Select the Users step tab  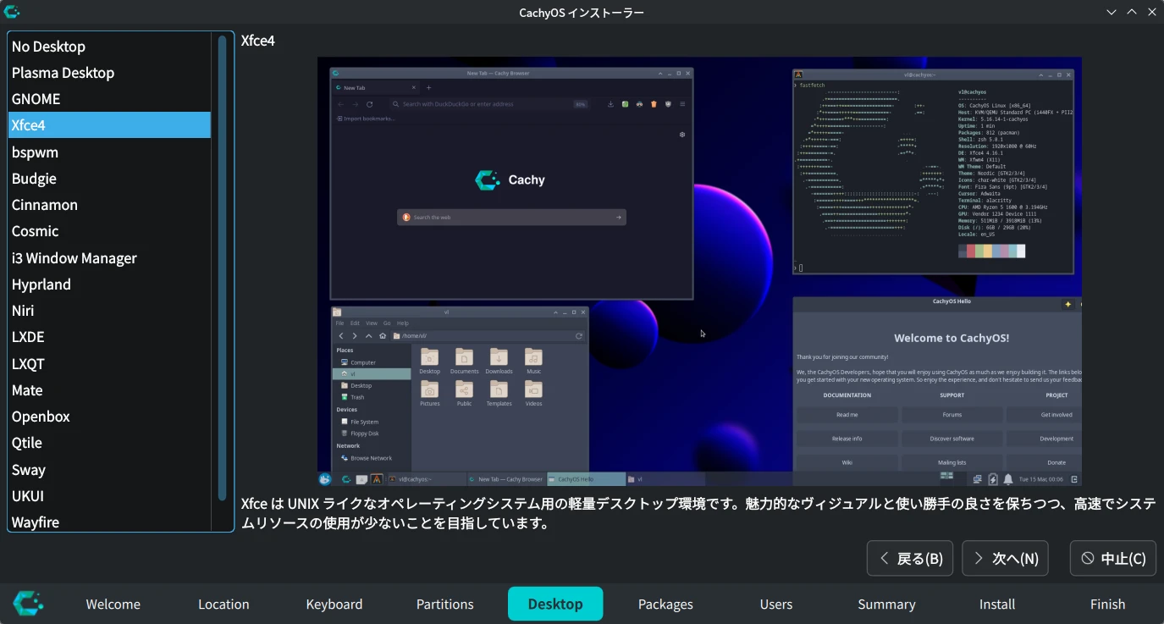click(775, 604)
